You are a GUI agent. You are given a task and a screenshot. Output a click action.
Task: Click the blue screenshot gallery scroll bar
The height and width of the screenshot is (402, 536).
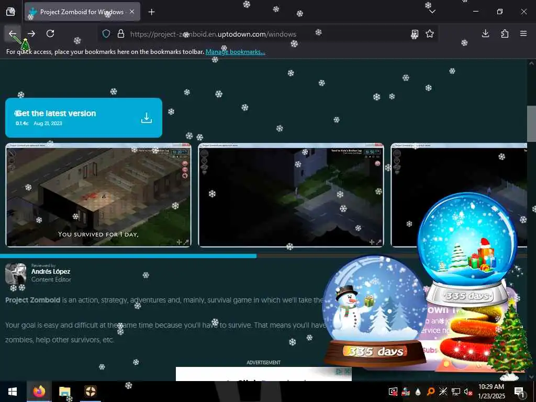[x=128, y=255]
